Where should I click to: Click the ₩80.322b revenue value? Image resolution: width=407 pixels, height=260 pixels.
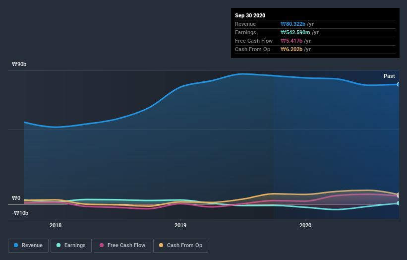click(293, 24)
